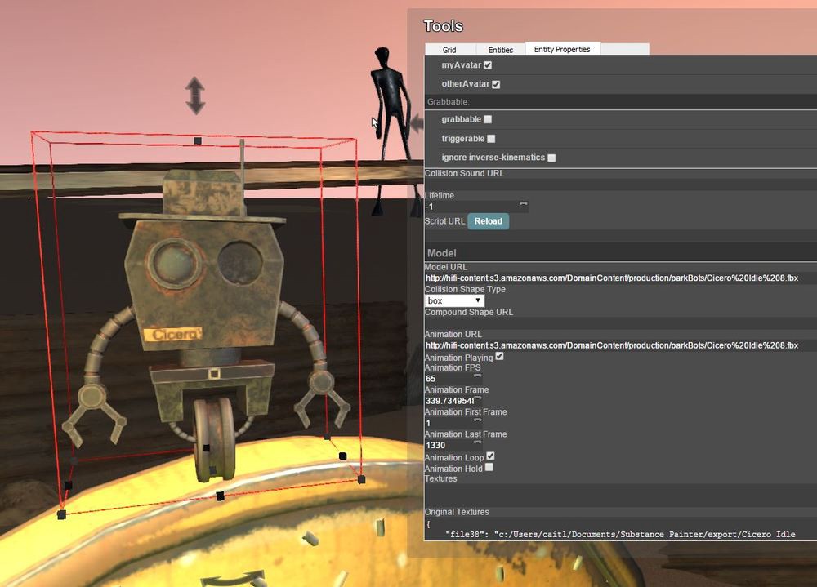
Task: Click the bottom-right corner bounding box handle
Action: tap(362, 479)
